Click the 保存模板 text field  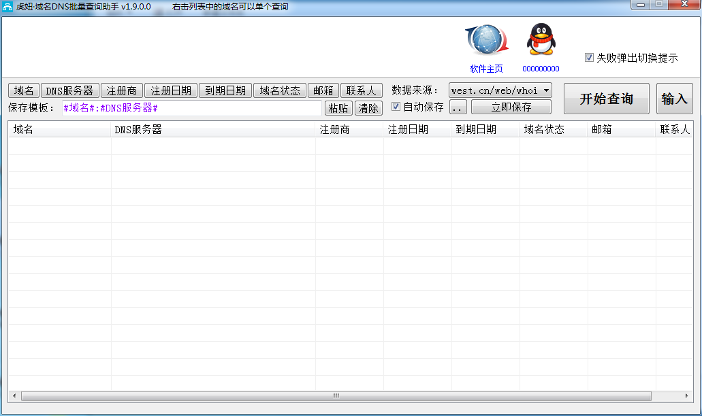click(191, 108)
